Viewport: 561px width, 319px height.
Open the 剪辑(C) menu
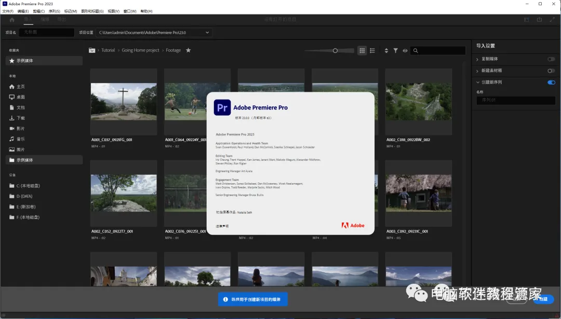pos(38,11)
